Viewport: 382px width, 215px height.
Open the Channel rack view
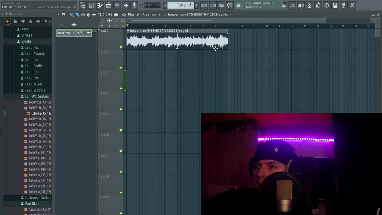[x=109, y=5]
